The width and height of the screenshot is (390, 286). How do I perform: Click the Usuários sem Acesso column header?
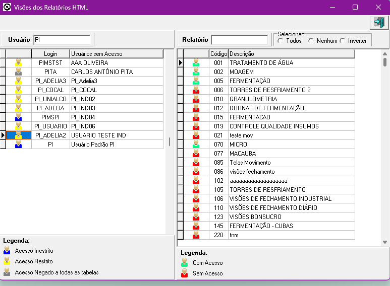pyautogui.click(x=117, y=53)
